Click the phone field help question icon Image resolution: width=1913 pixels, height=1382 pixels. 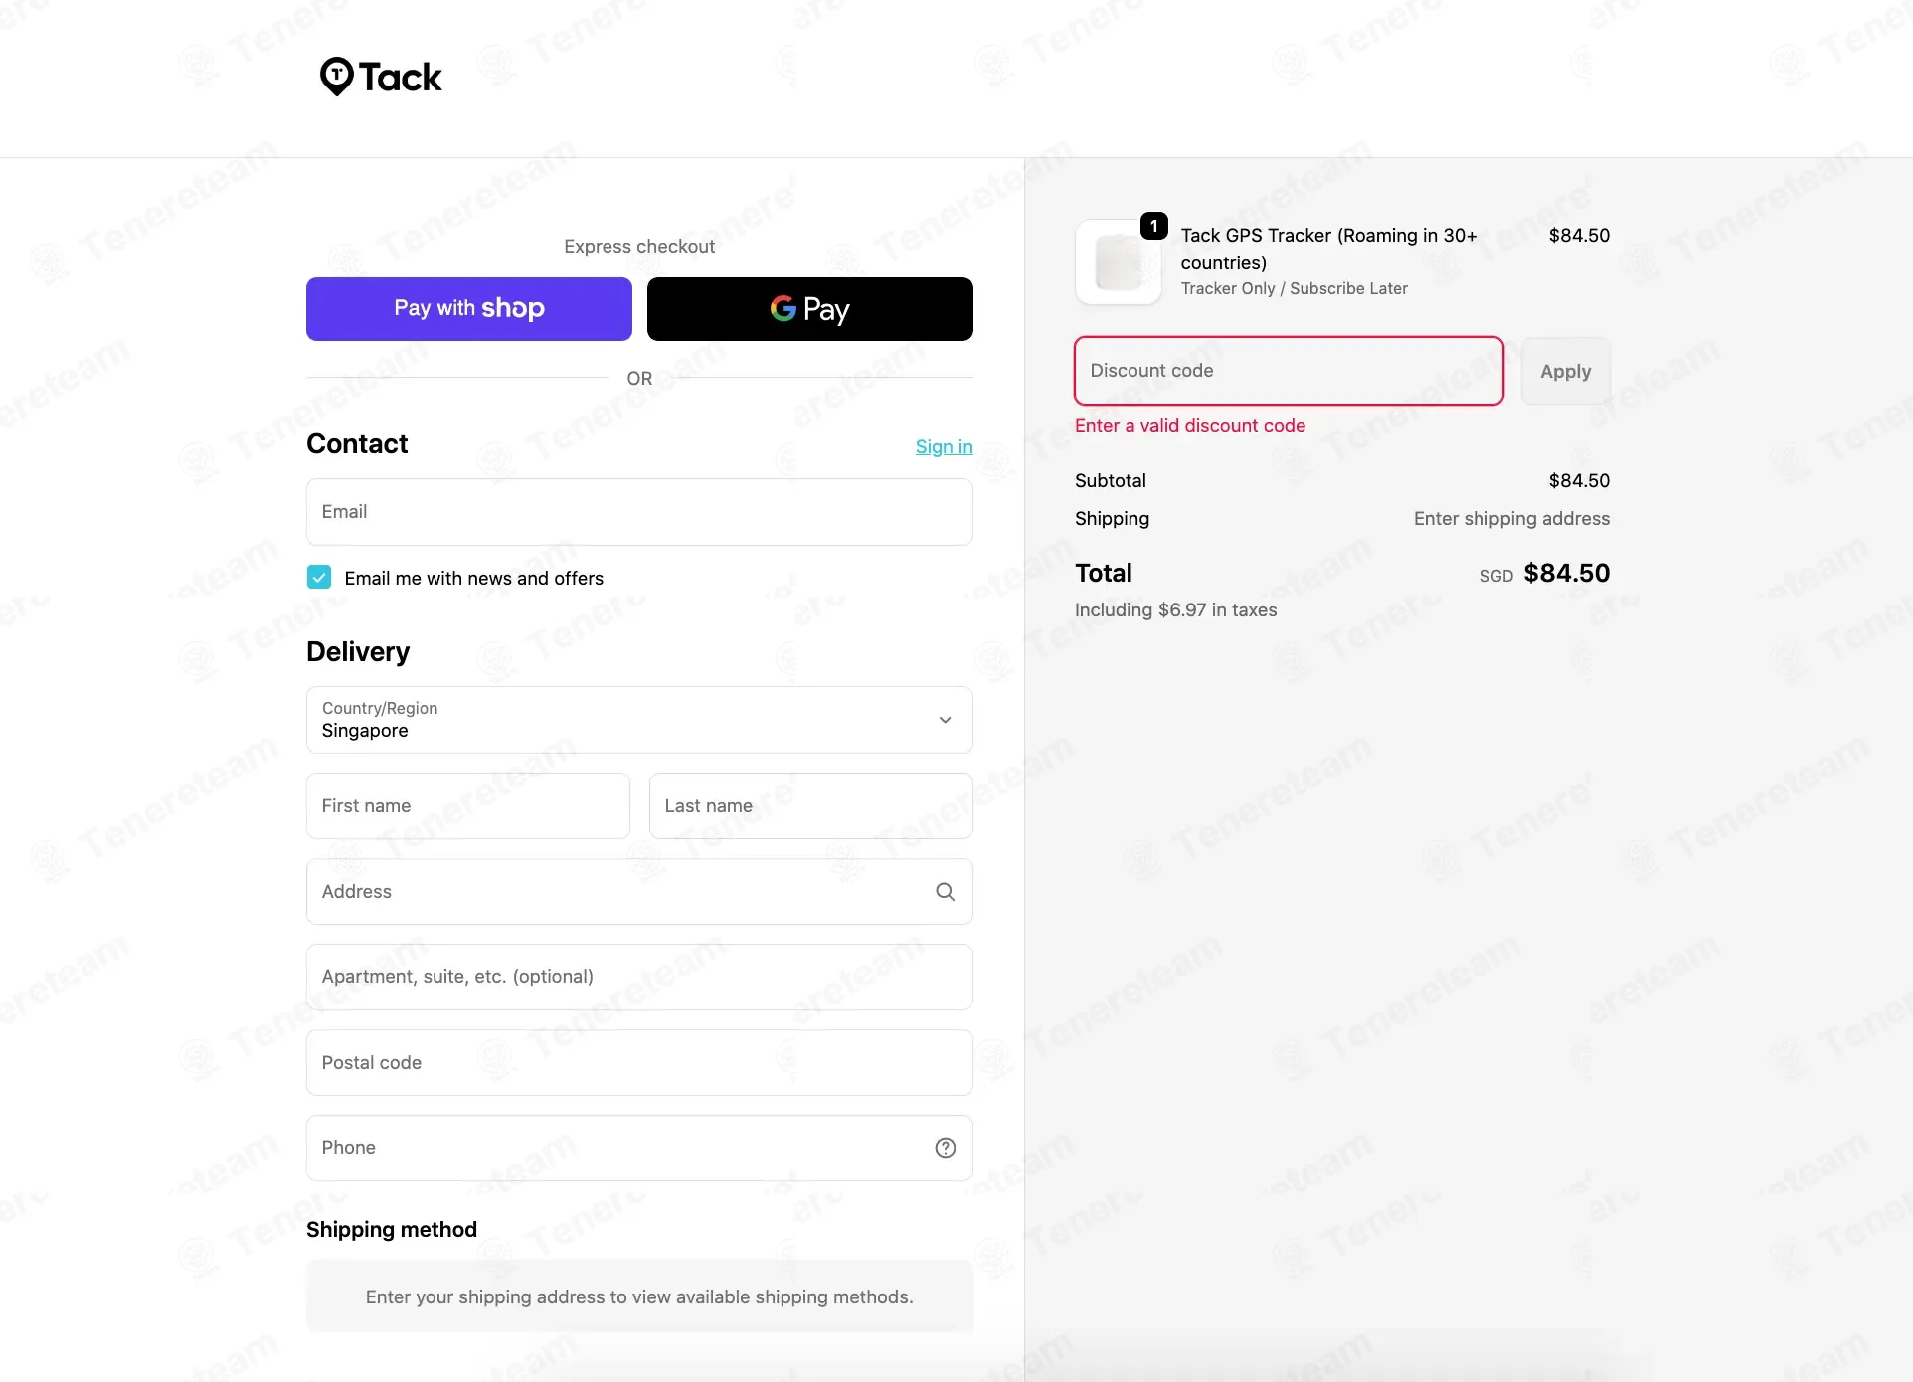click(x=945, y=1148)
